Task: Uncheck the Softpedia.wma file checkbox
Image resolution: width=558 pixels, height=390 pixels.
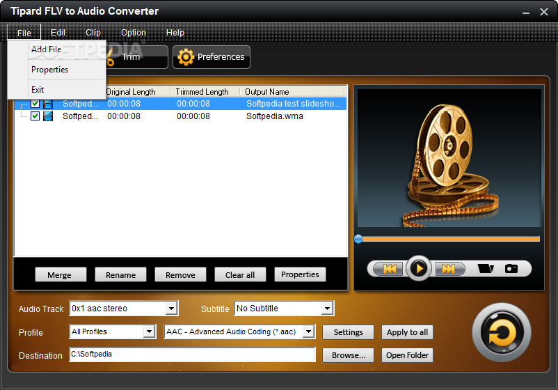Action: 35,116
